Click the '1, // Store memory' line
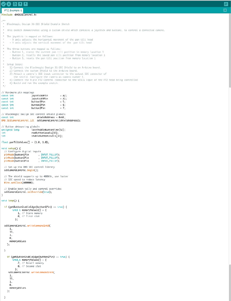Image resolution: width=231 pixels, height=301 pixels. [x=30, y=213]
